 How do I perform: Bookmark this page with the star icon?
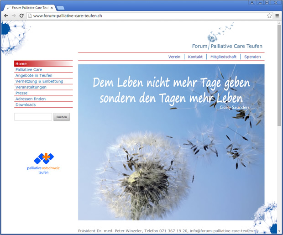269,16
